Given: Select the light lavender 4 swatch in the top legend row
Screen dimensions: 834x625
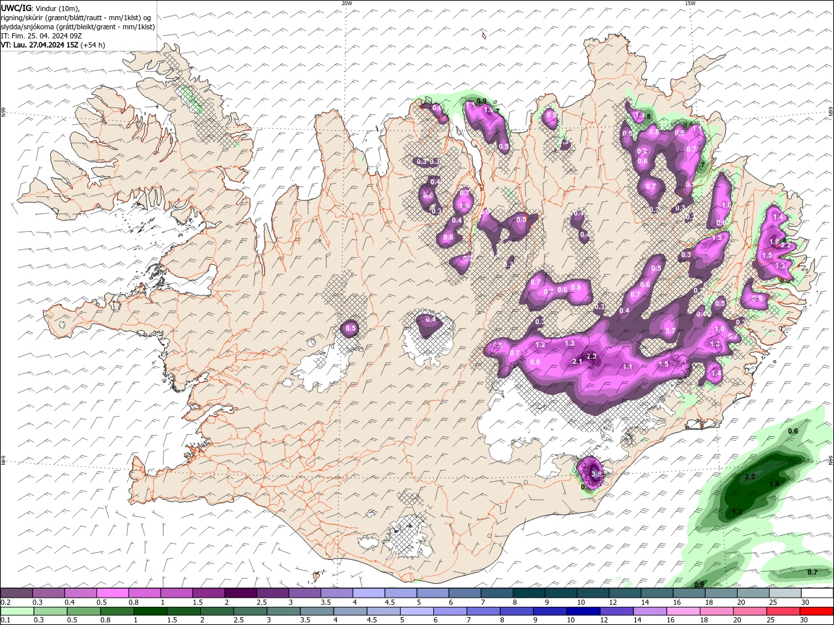Looking at the screenshot, I should click(x=369, y=593).
